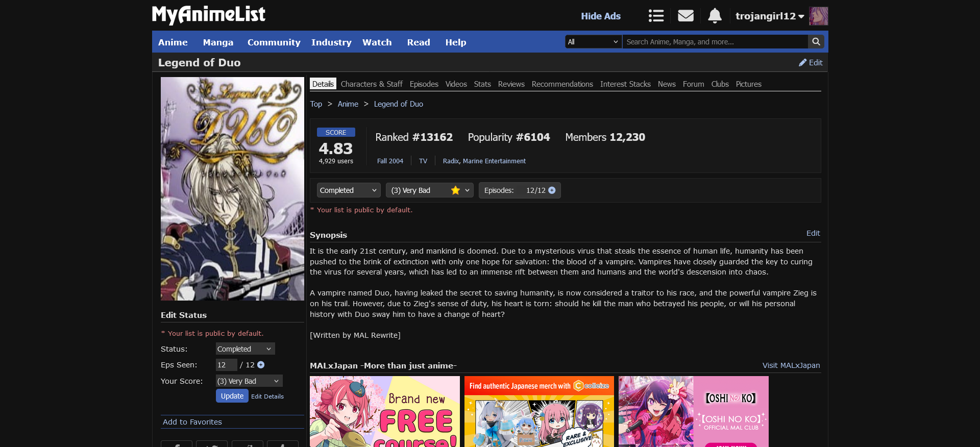Open the search category 'All' dropdown
980x447 pixels.
pyautogui.click(x=593, y=42)
